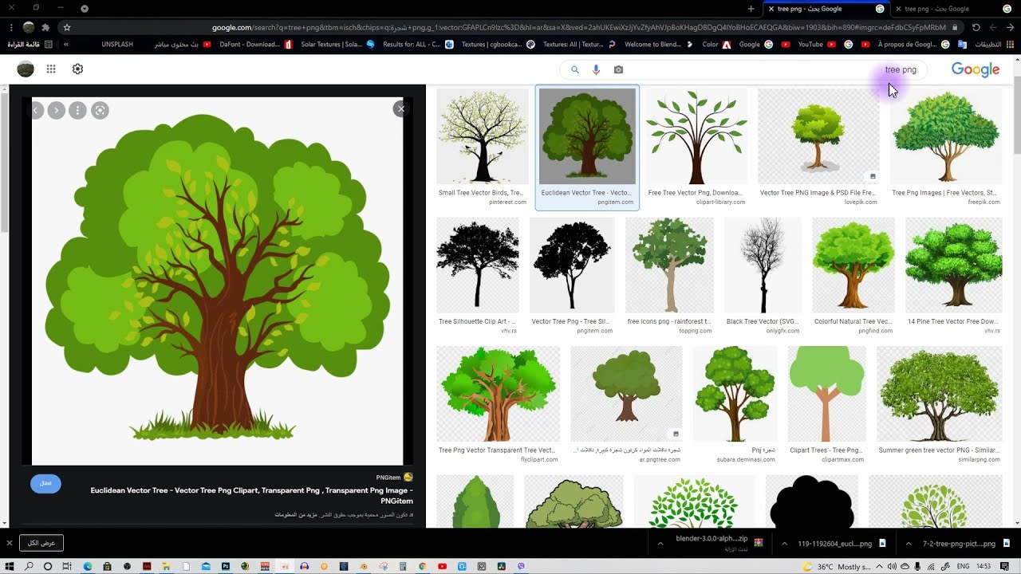Open the taskbar clock showing 14:53
The height and width of the screenshot is (574, 1021).
click(984, 566)
